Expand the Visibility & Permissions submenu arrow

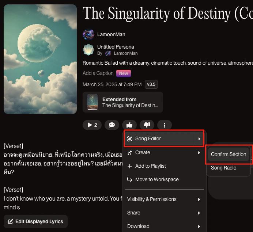[x=199, y=199]
